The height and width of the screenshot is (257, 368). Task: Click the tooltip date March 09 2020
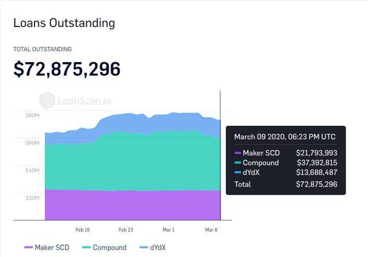285,137
